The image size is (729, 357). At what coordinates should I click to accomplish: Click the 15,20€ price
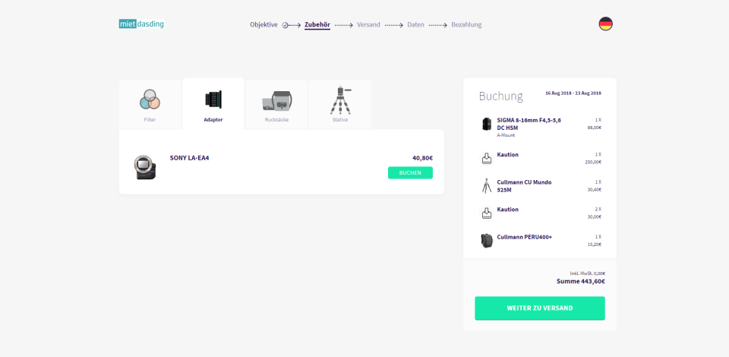594,245
